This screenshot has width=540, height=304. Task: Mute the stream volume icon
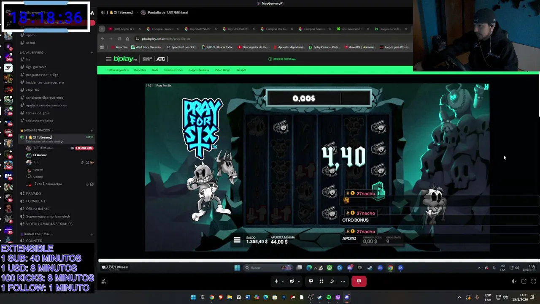[514, 281]
